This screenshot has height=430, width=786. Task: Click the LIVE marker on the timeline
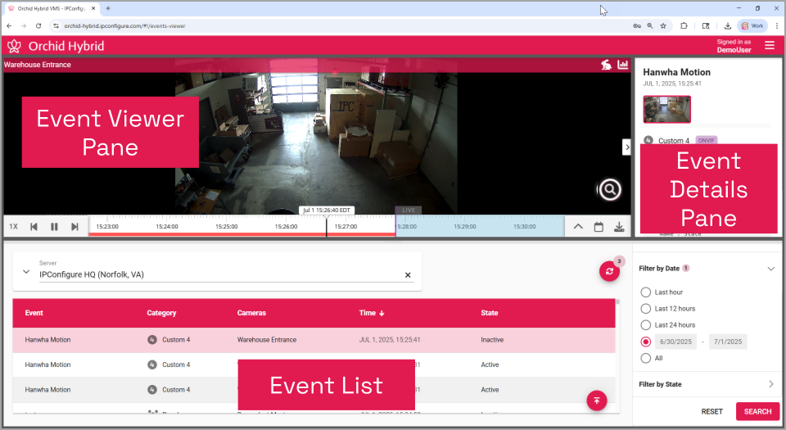click(x=409, y=210)
